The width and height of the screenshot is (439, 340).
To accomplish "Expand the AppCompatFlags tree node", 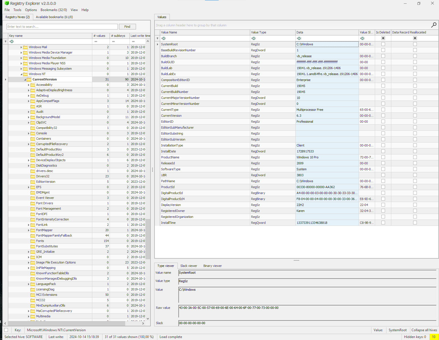I will tap(28, 101).
